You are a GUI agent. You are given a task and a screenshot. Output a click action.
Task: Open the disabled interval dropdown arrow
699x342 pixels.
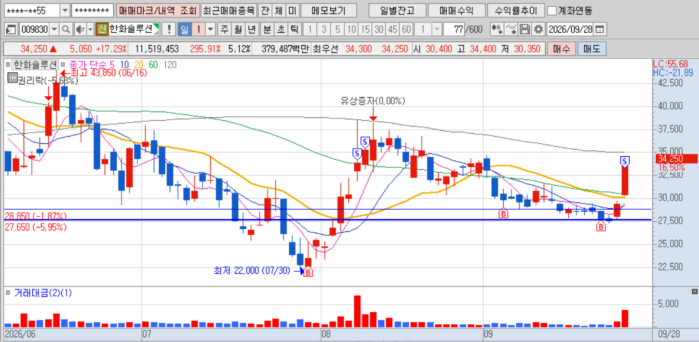pos(437,29)
